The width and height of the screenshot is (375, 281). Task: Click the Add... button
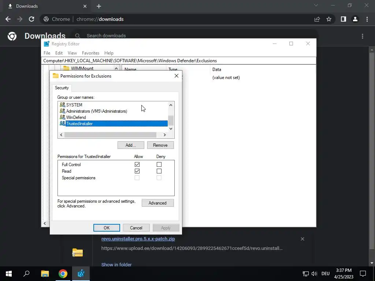pyautogui.click(x=131, y=145)
